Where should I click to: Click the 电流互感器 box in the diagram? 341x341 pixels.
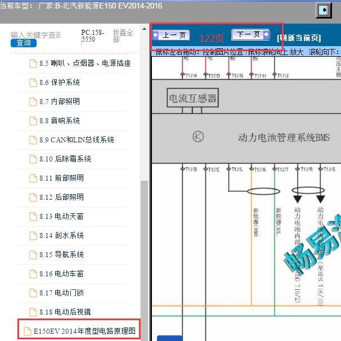click(x=192, y=98)
